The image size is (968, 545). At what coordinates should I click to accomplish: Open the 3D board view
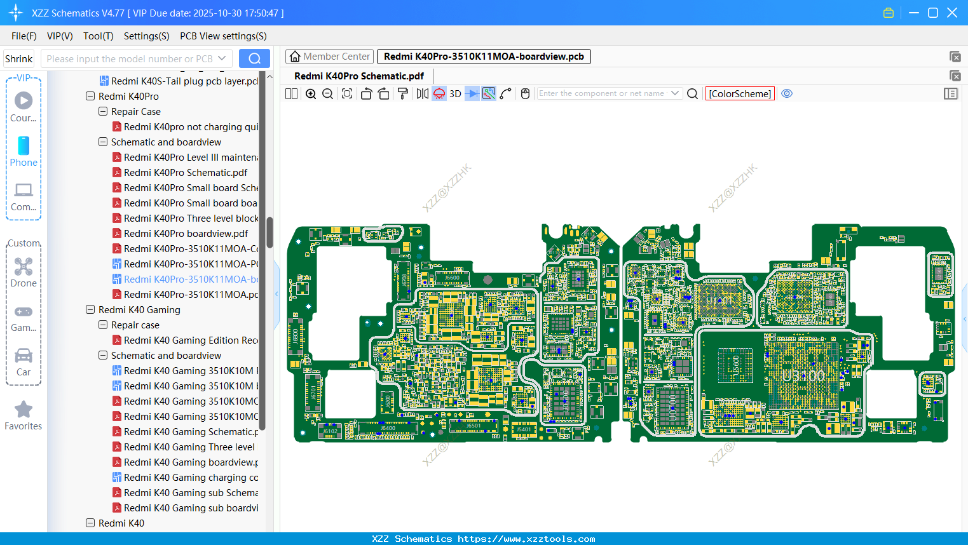click(x=455, y=94)
